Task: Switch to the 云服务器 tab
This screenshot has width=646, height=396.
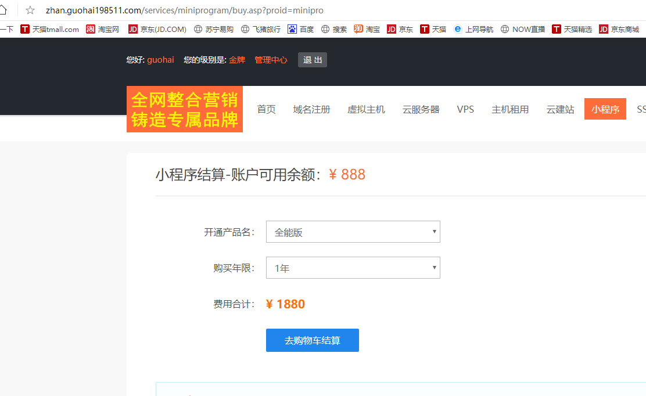Action: click(421, 109)
